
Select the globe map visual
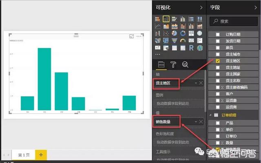pyautogui.click(x=199, y=33)
